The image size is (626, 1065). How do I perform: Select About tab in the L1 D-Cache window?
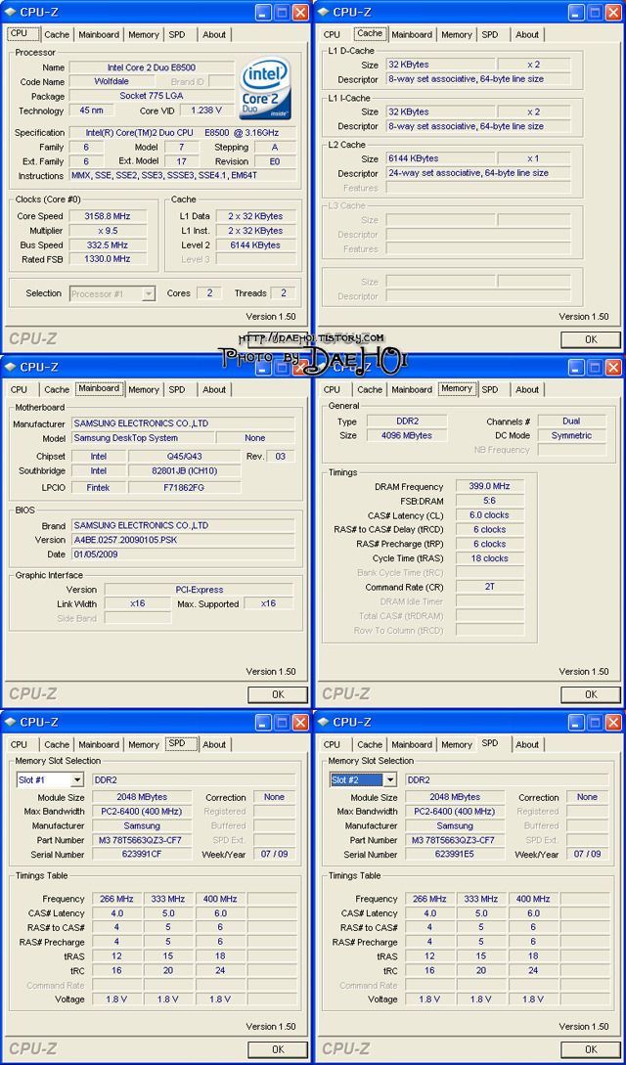tap(527, 34)
